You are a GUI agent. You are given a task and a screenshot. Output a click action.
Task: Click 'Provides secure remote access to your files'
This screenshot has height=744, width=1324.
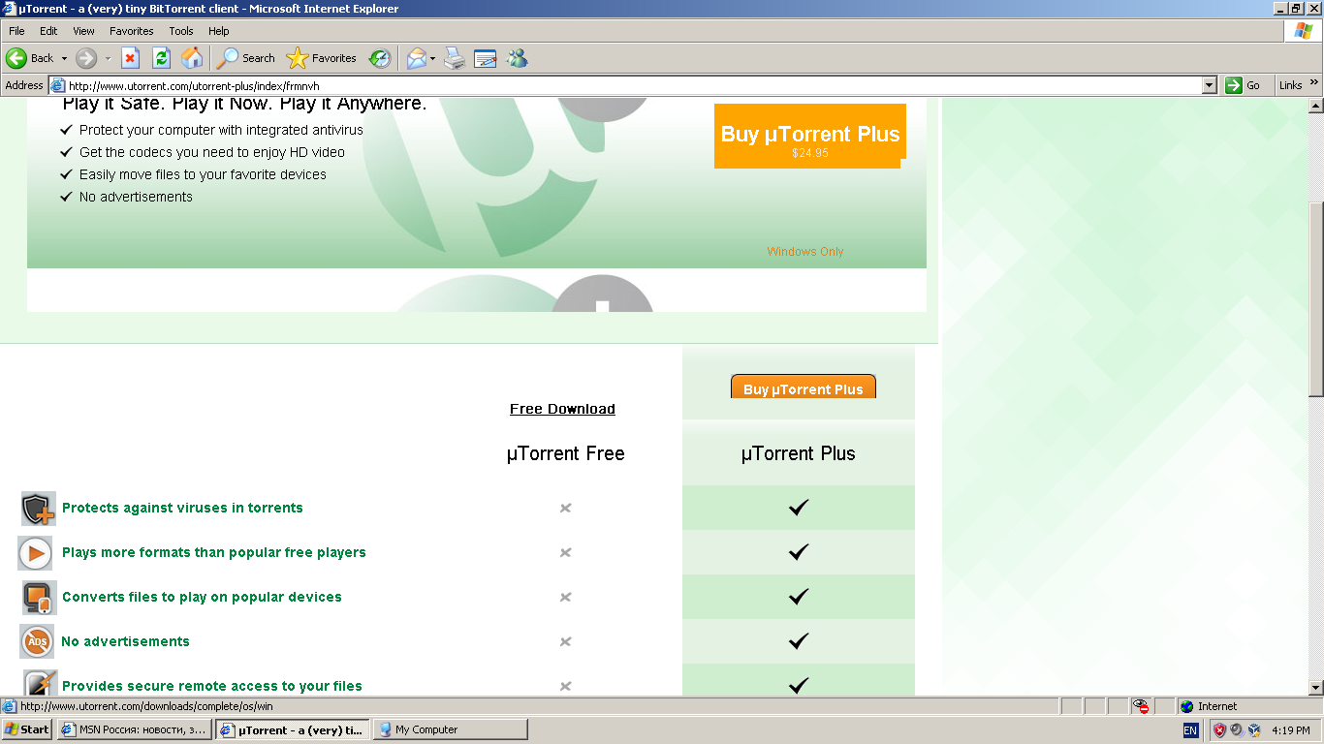point(212,686)
